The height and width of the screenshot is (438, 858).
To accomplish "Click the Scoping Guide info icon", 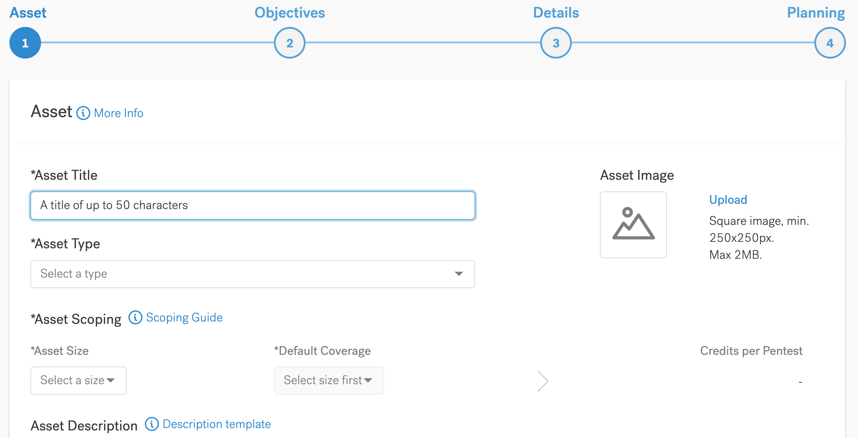I will (135, 317).
